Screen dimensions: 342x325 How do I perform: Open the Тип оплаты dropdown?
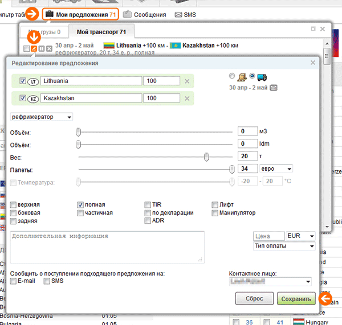click(284, 246)
